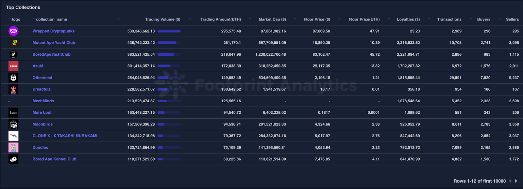This screenshot has width=523, height=189.
Task: Open the CLONE X - X TAKASHI MURAKAMI link
Action: point(64,136)
